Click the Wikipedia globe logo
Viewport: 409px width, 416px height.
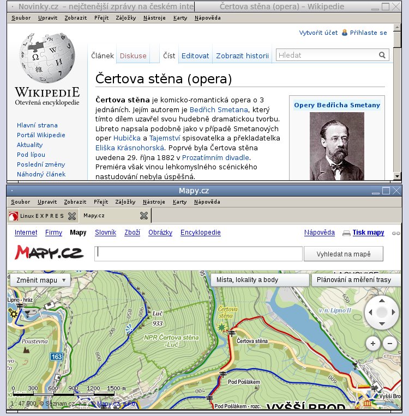click(x=47, y=58)
